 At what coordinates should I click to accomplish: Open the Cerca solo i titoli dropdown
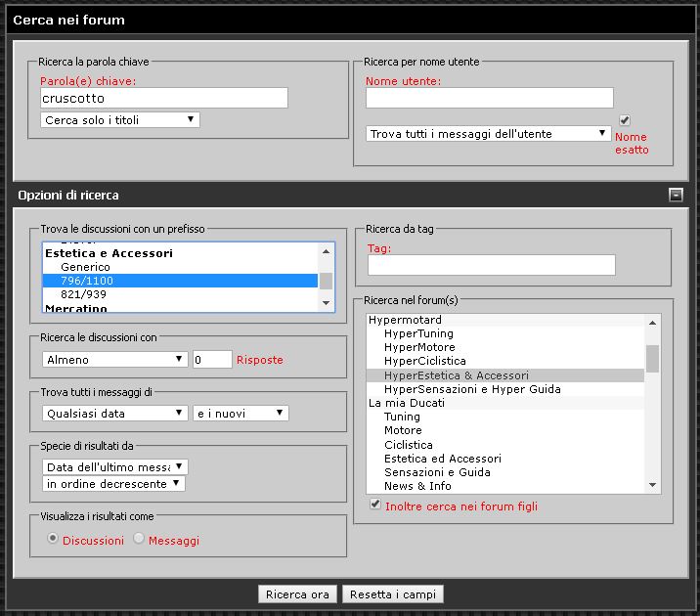click(x=120, y=119)
